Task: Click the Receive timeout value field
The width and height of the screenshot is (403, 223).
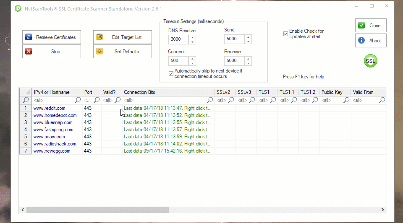Action: 234,61
